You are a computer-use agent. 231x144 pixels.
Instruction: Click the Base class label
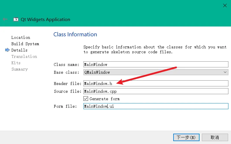pos(66,72)
